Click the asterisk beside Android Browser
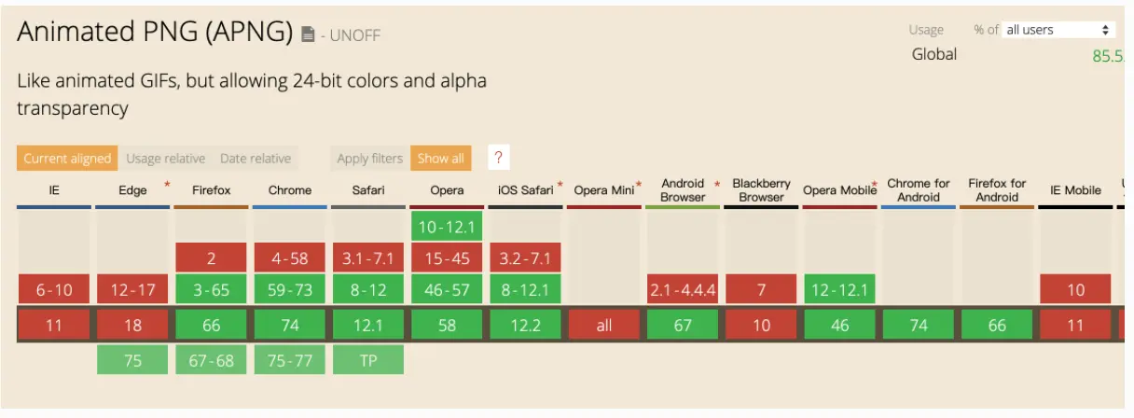This screenshot has width=1134, height=418. (717, 185)
